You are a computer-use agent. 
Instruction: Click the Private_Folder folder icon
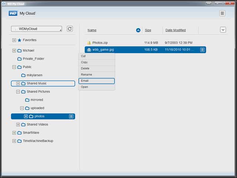coord(19,59)
